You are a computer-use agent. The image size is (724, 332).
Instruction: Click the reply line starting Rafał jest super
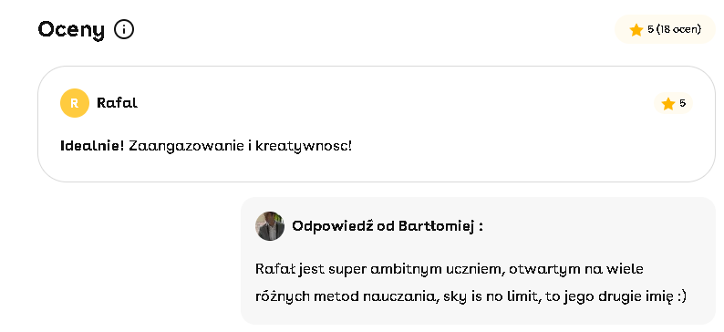(450, 269)
